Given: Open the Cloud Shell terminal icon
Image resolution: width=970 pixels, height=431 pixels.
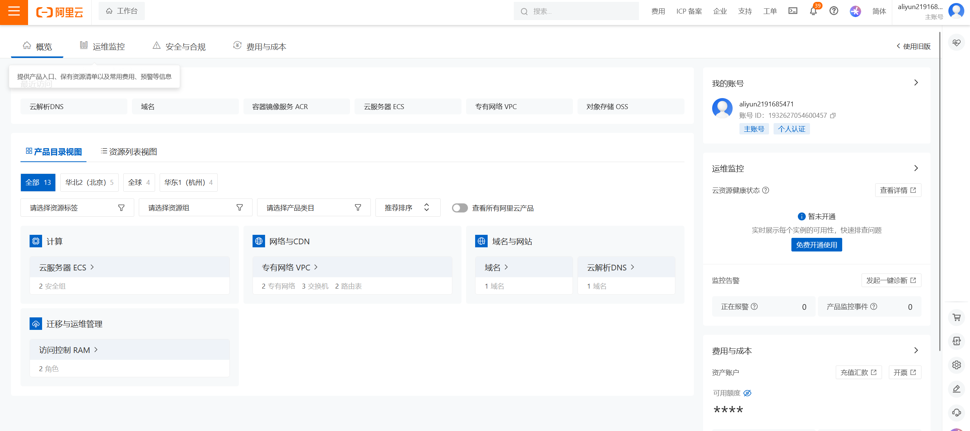Looking at the screenshot, I should [793, 11].
